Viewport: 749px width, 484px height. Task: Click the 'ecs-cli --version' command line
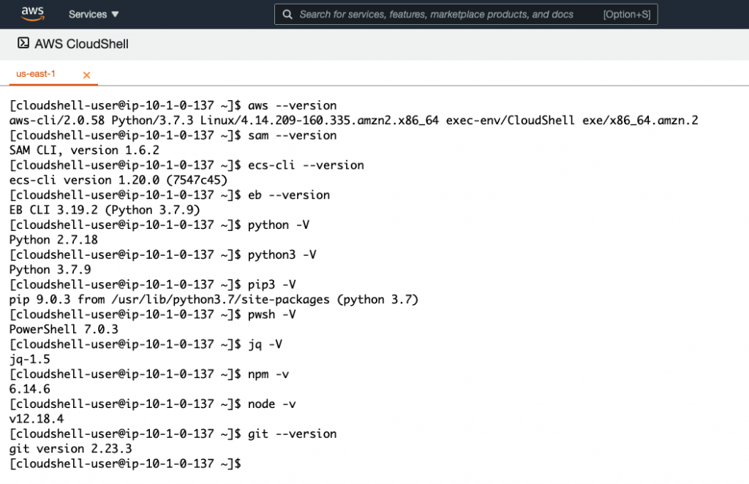(x=187, y=165)
